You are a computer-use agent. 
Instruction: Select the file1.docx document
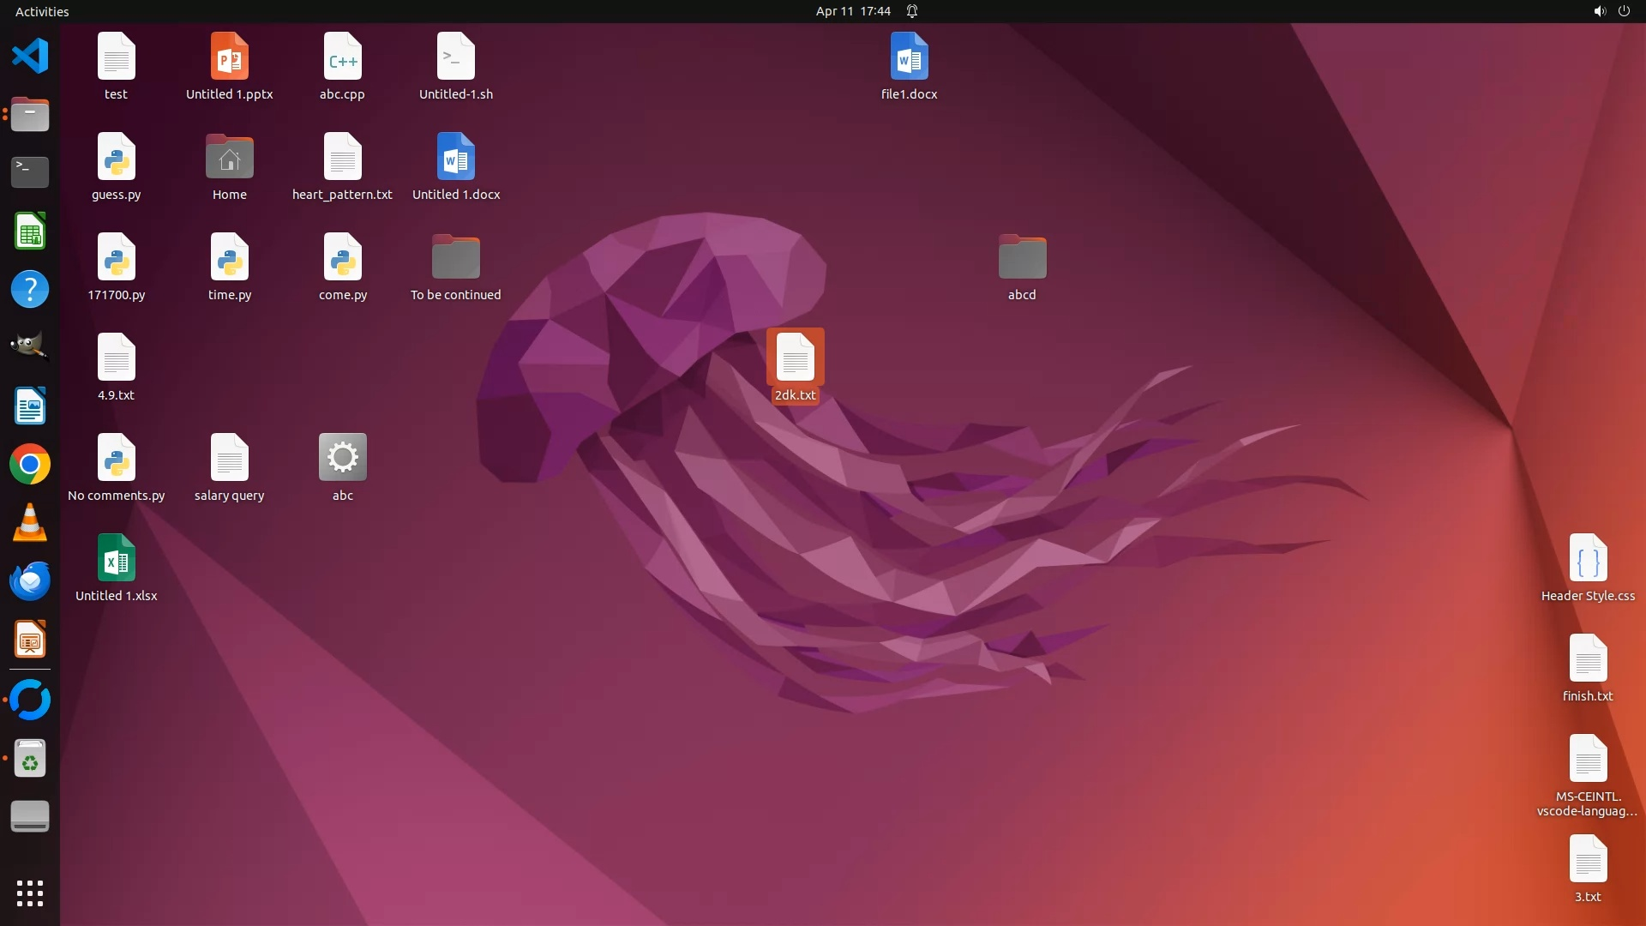point(909,57)
